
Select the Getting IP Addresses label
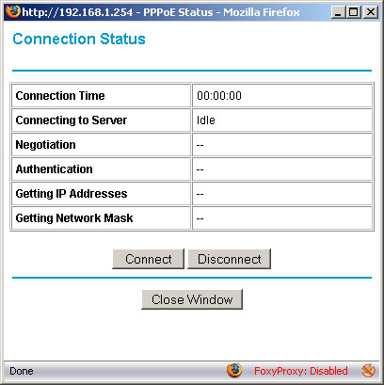72,194
